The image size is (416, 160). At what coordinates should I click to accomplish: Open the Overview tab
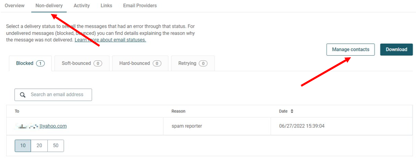coord(15,5)
